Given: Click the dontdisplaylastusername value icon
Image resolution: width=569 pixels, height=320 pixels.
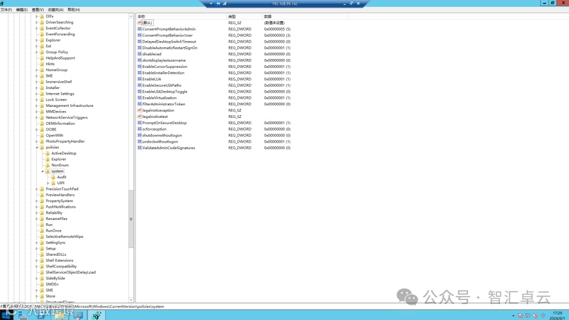Looking at the screenshot, I should pyautogui.click(x=139, y=60).
